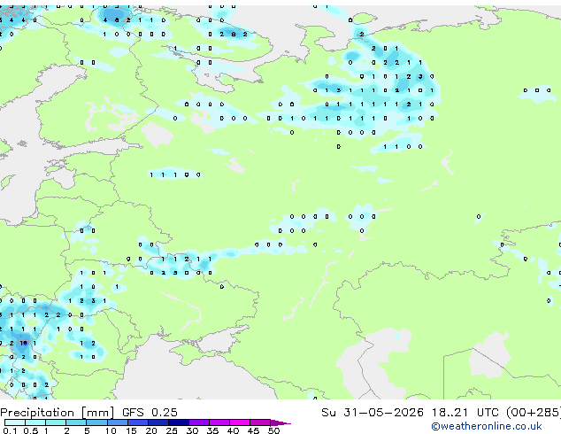561x434 pixels.
Task: Select the 2–5 mm legend color swatch
Action: pos(76,422)
